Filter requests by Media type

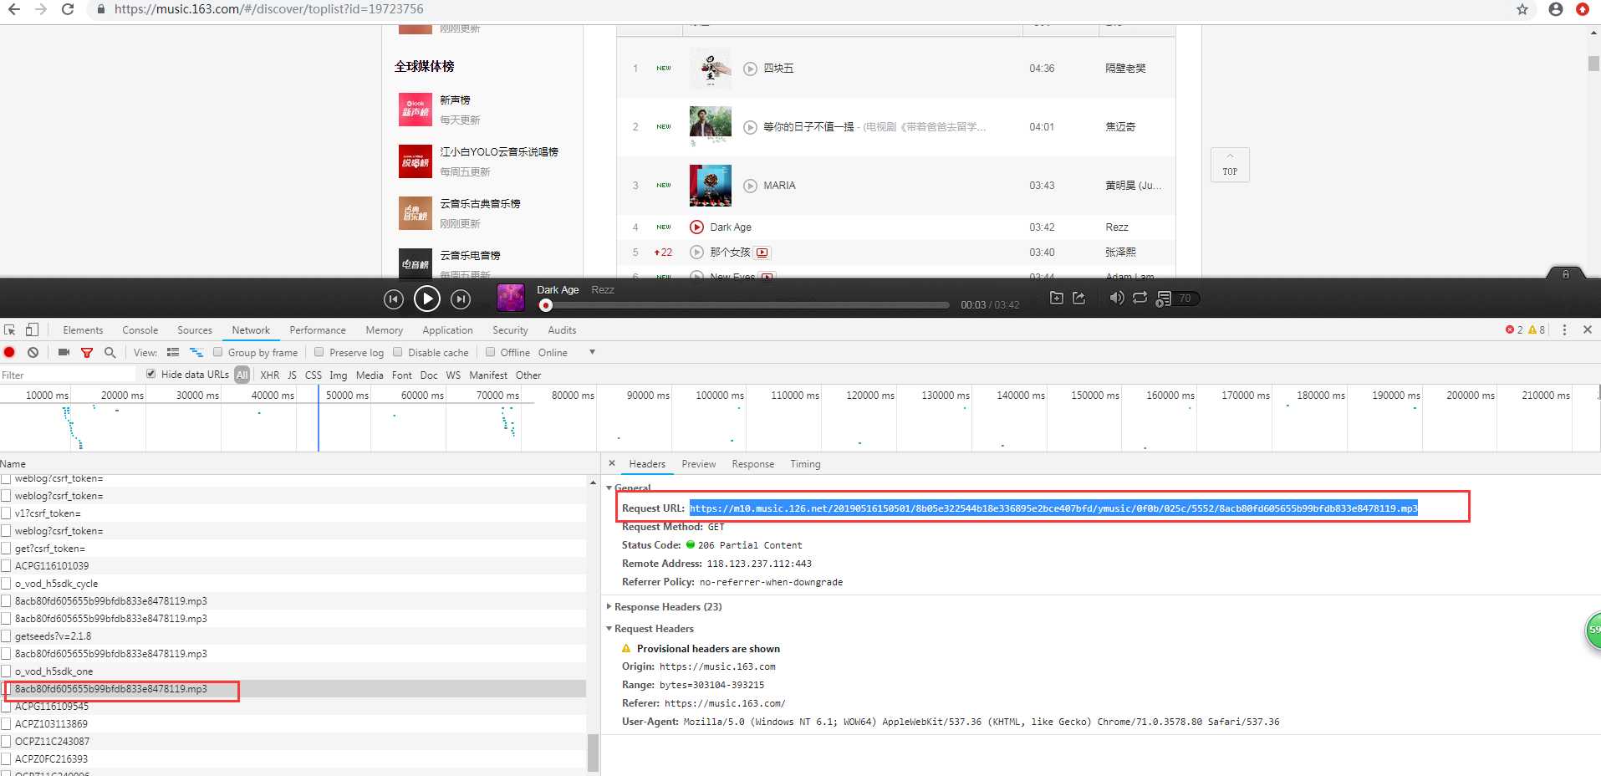pyautogui.click(x=370, y=375)
